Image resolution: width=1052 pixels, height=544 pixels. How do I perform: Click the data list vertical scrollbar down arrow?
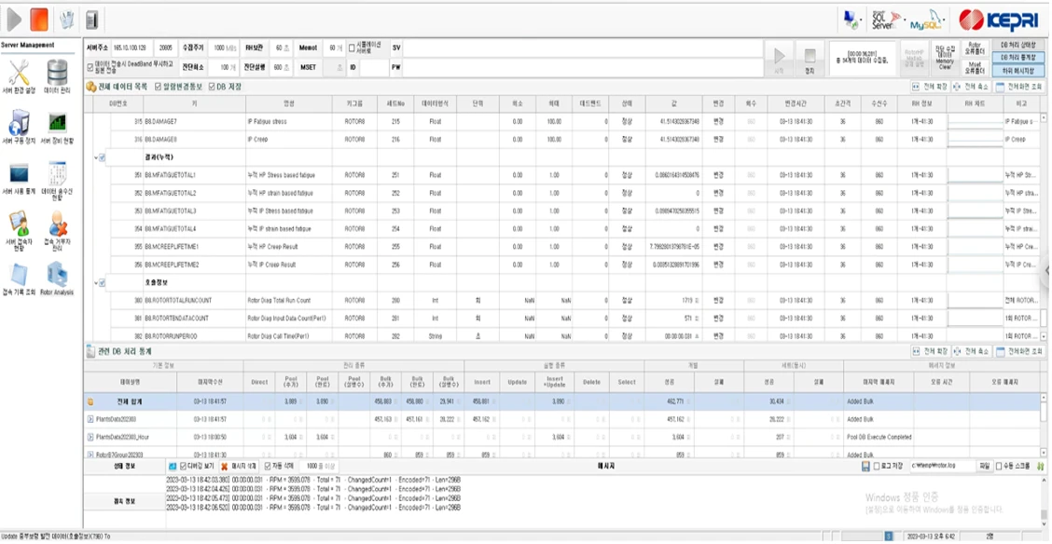pos(1044,336)
